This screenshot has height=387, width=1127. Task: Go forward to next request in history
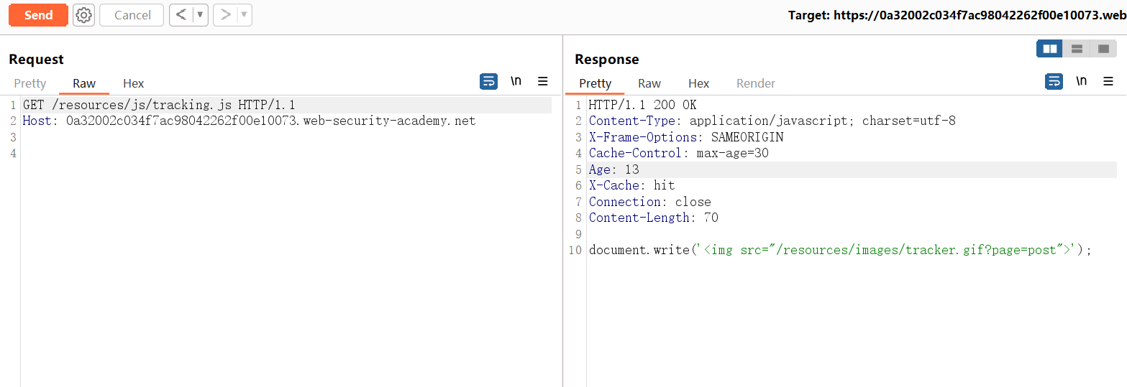point(225,15)
